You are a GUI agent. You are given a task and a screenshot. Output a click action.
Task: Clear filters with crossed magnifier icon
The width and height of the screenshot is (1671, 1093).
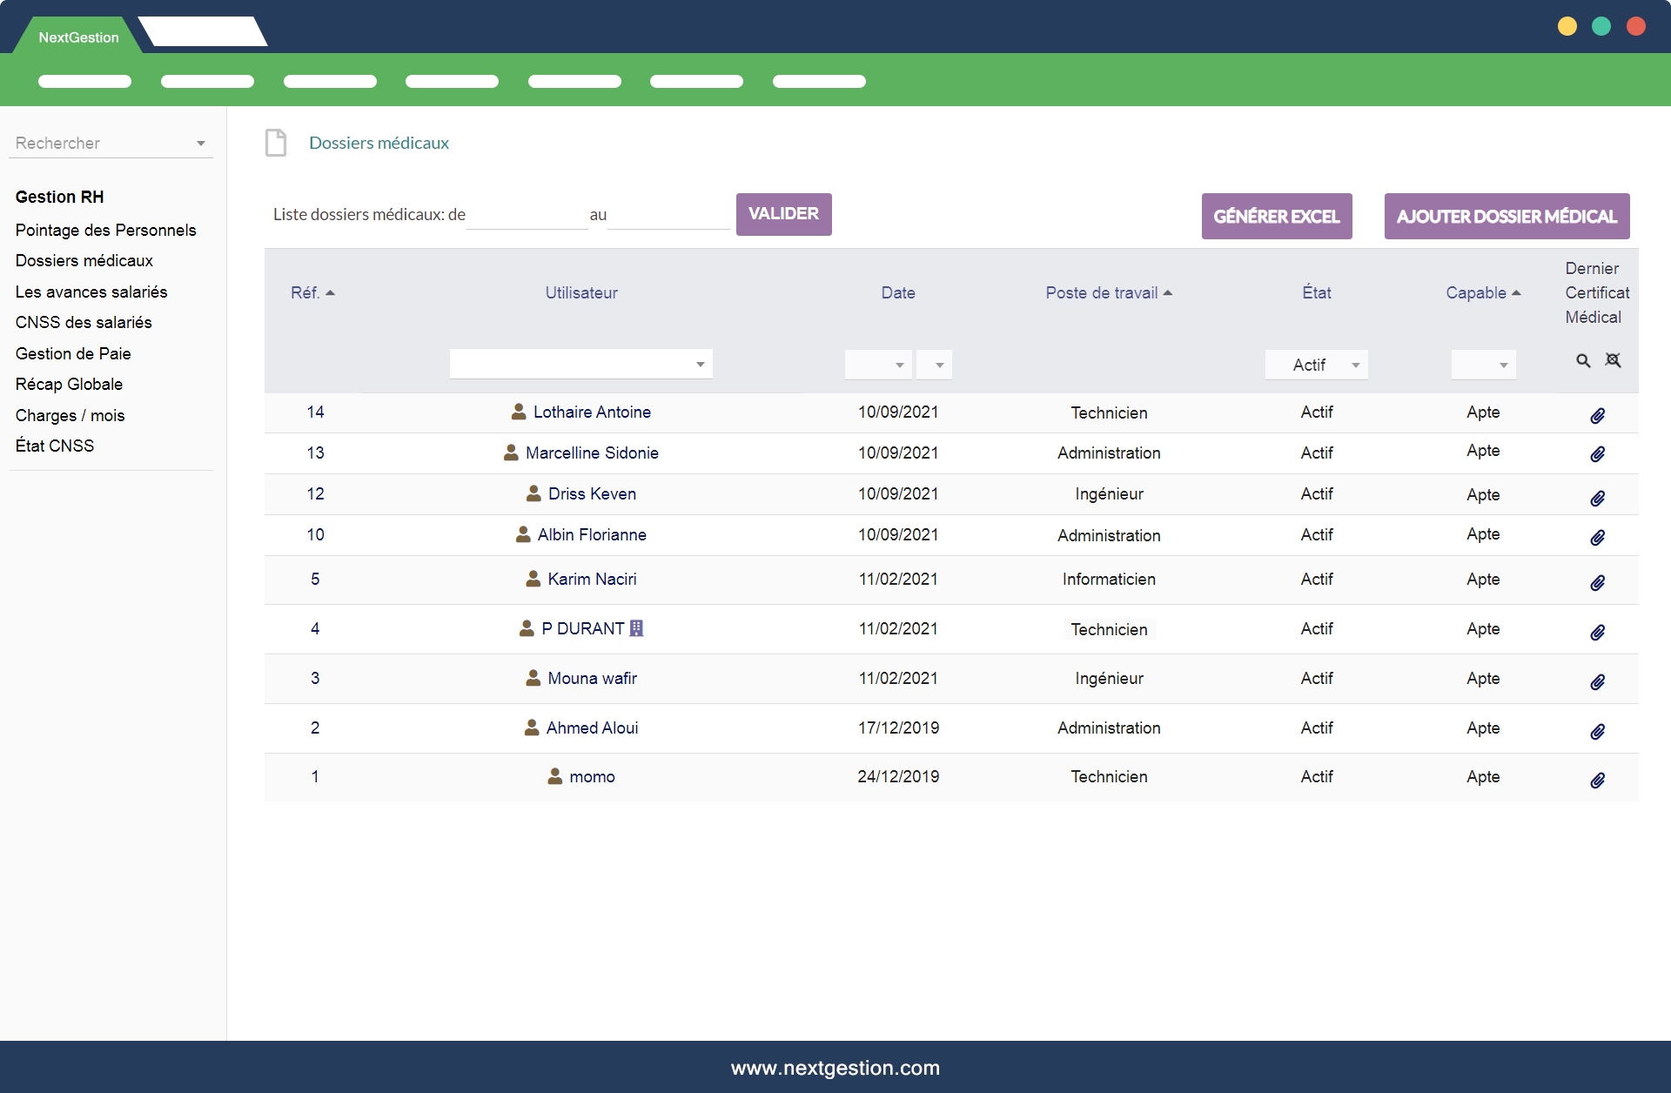[1613, 360]
